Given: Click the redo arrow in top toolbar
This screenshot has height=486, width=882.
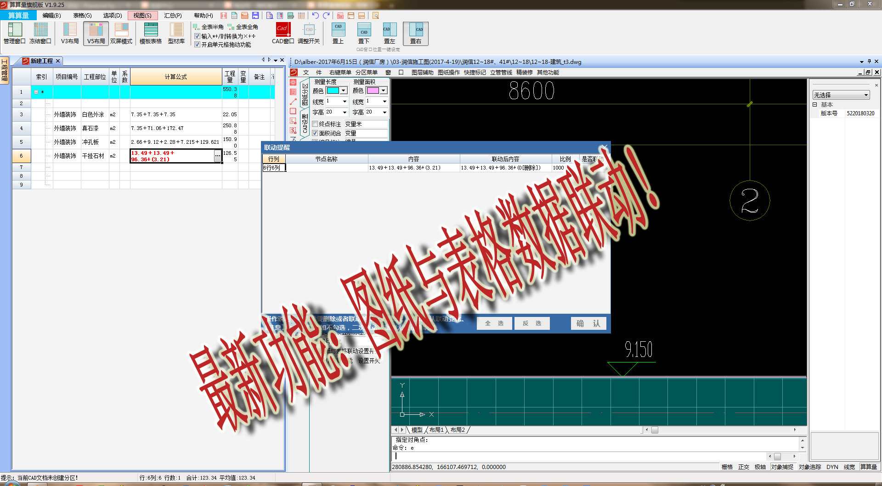Looking at the screenshot, I should coord(326,16).
